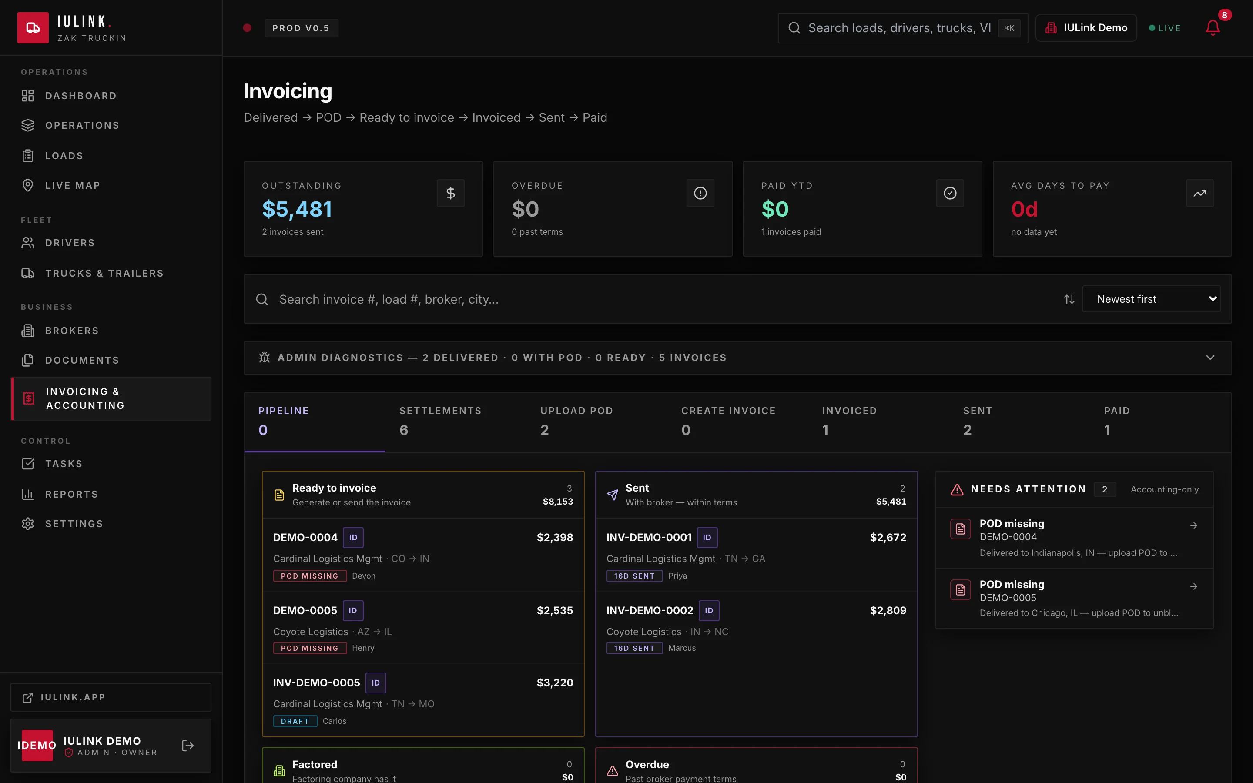
Task: Click the sort order arrows icon
Action: click(x=1069, y=299)
